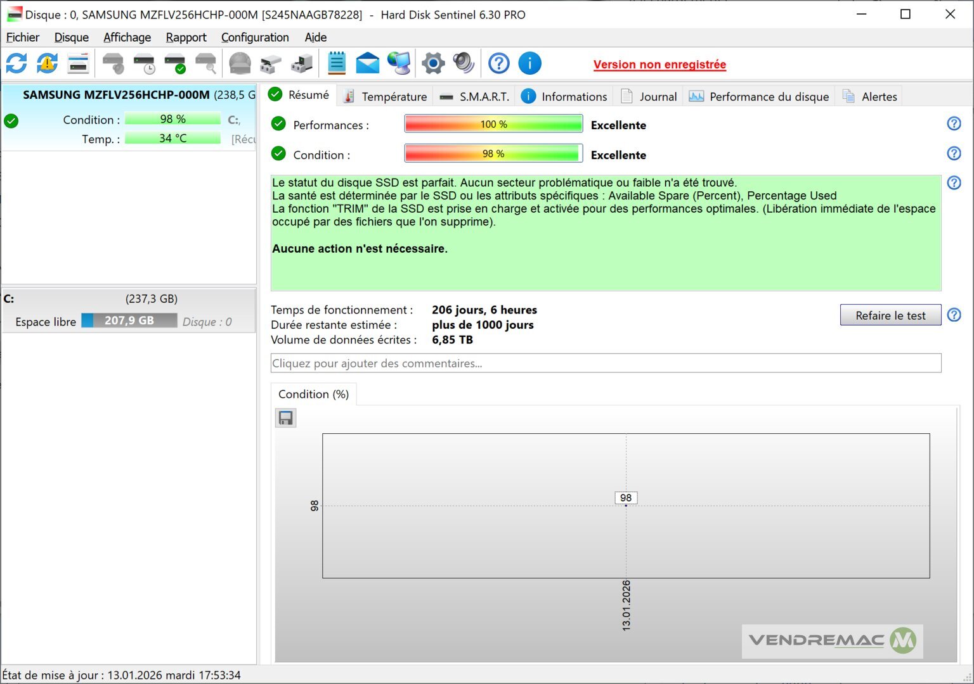
Task: Open the blue notepad report icon
Action: click(x=337, y=63)
